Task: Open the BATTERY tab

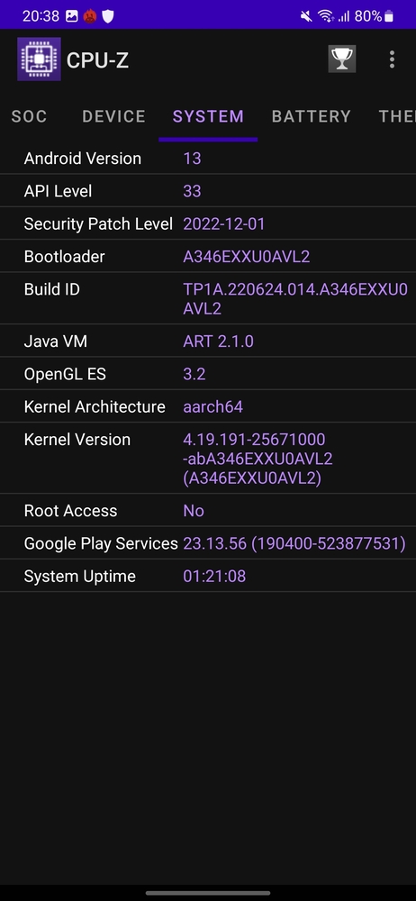Action: [x=312, y=116]
